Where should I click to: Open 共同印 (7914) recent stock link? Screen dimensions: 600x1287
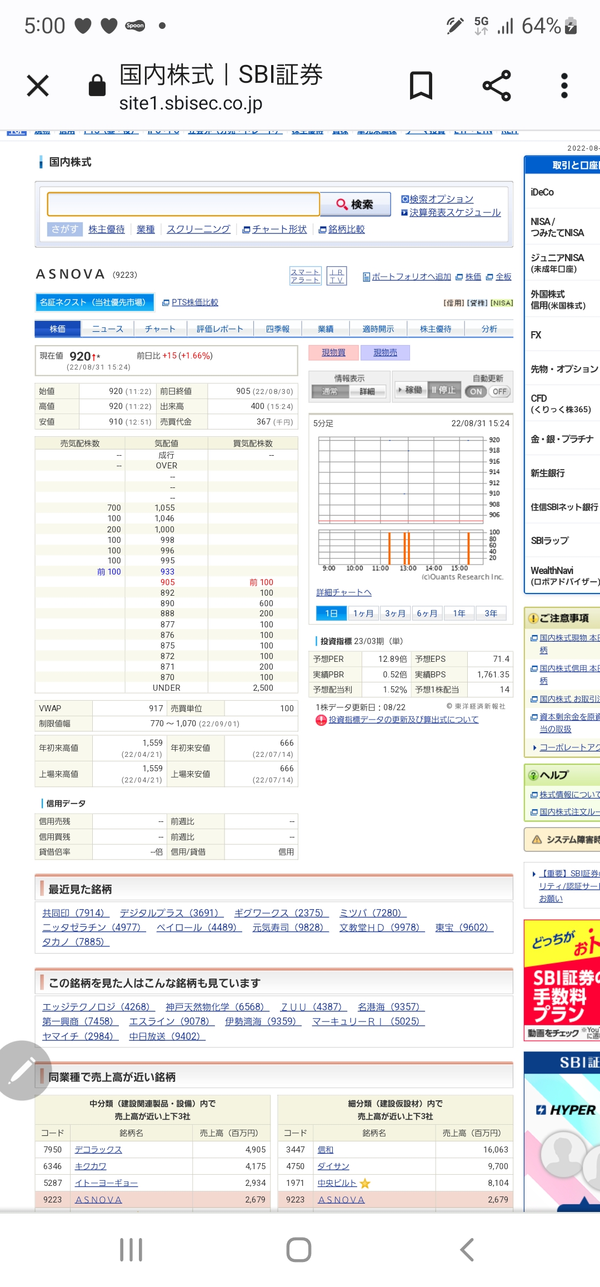[76, 913]
